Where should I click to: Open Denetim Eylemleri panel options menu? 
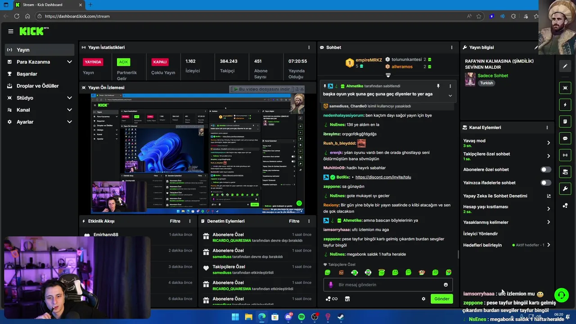click(309, 221)
